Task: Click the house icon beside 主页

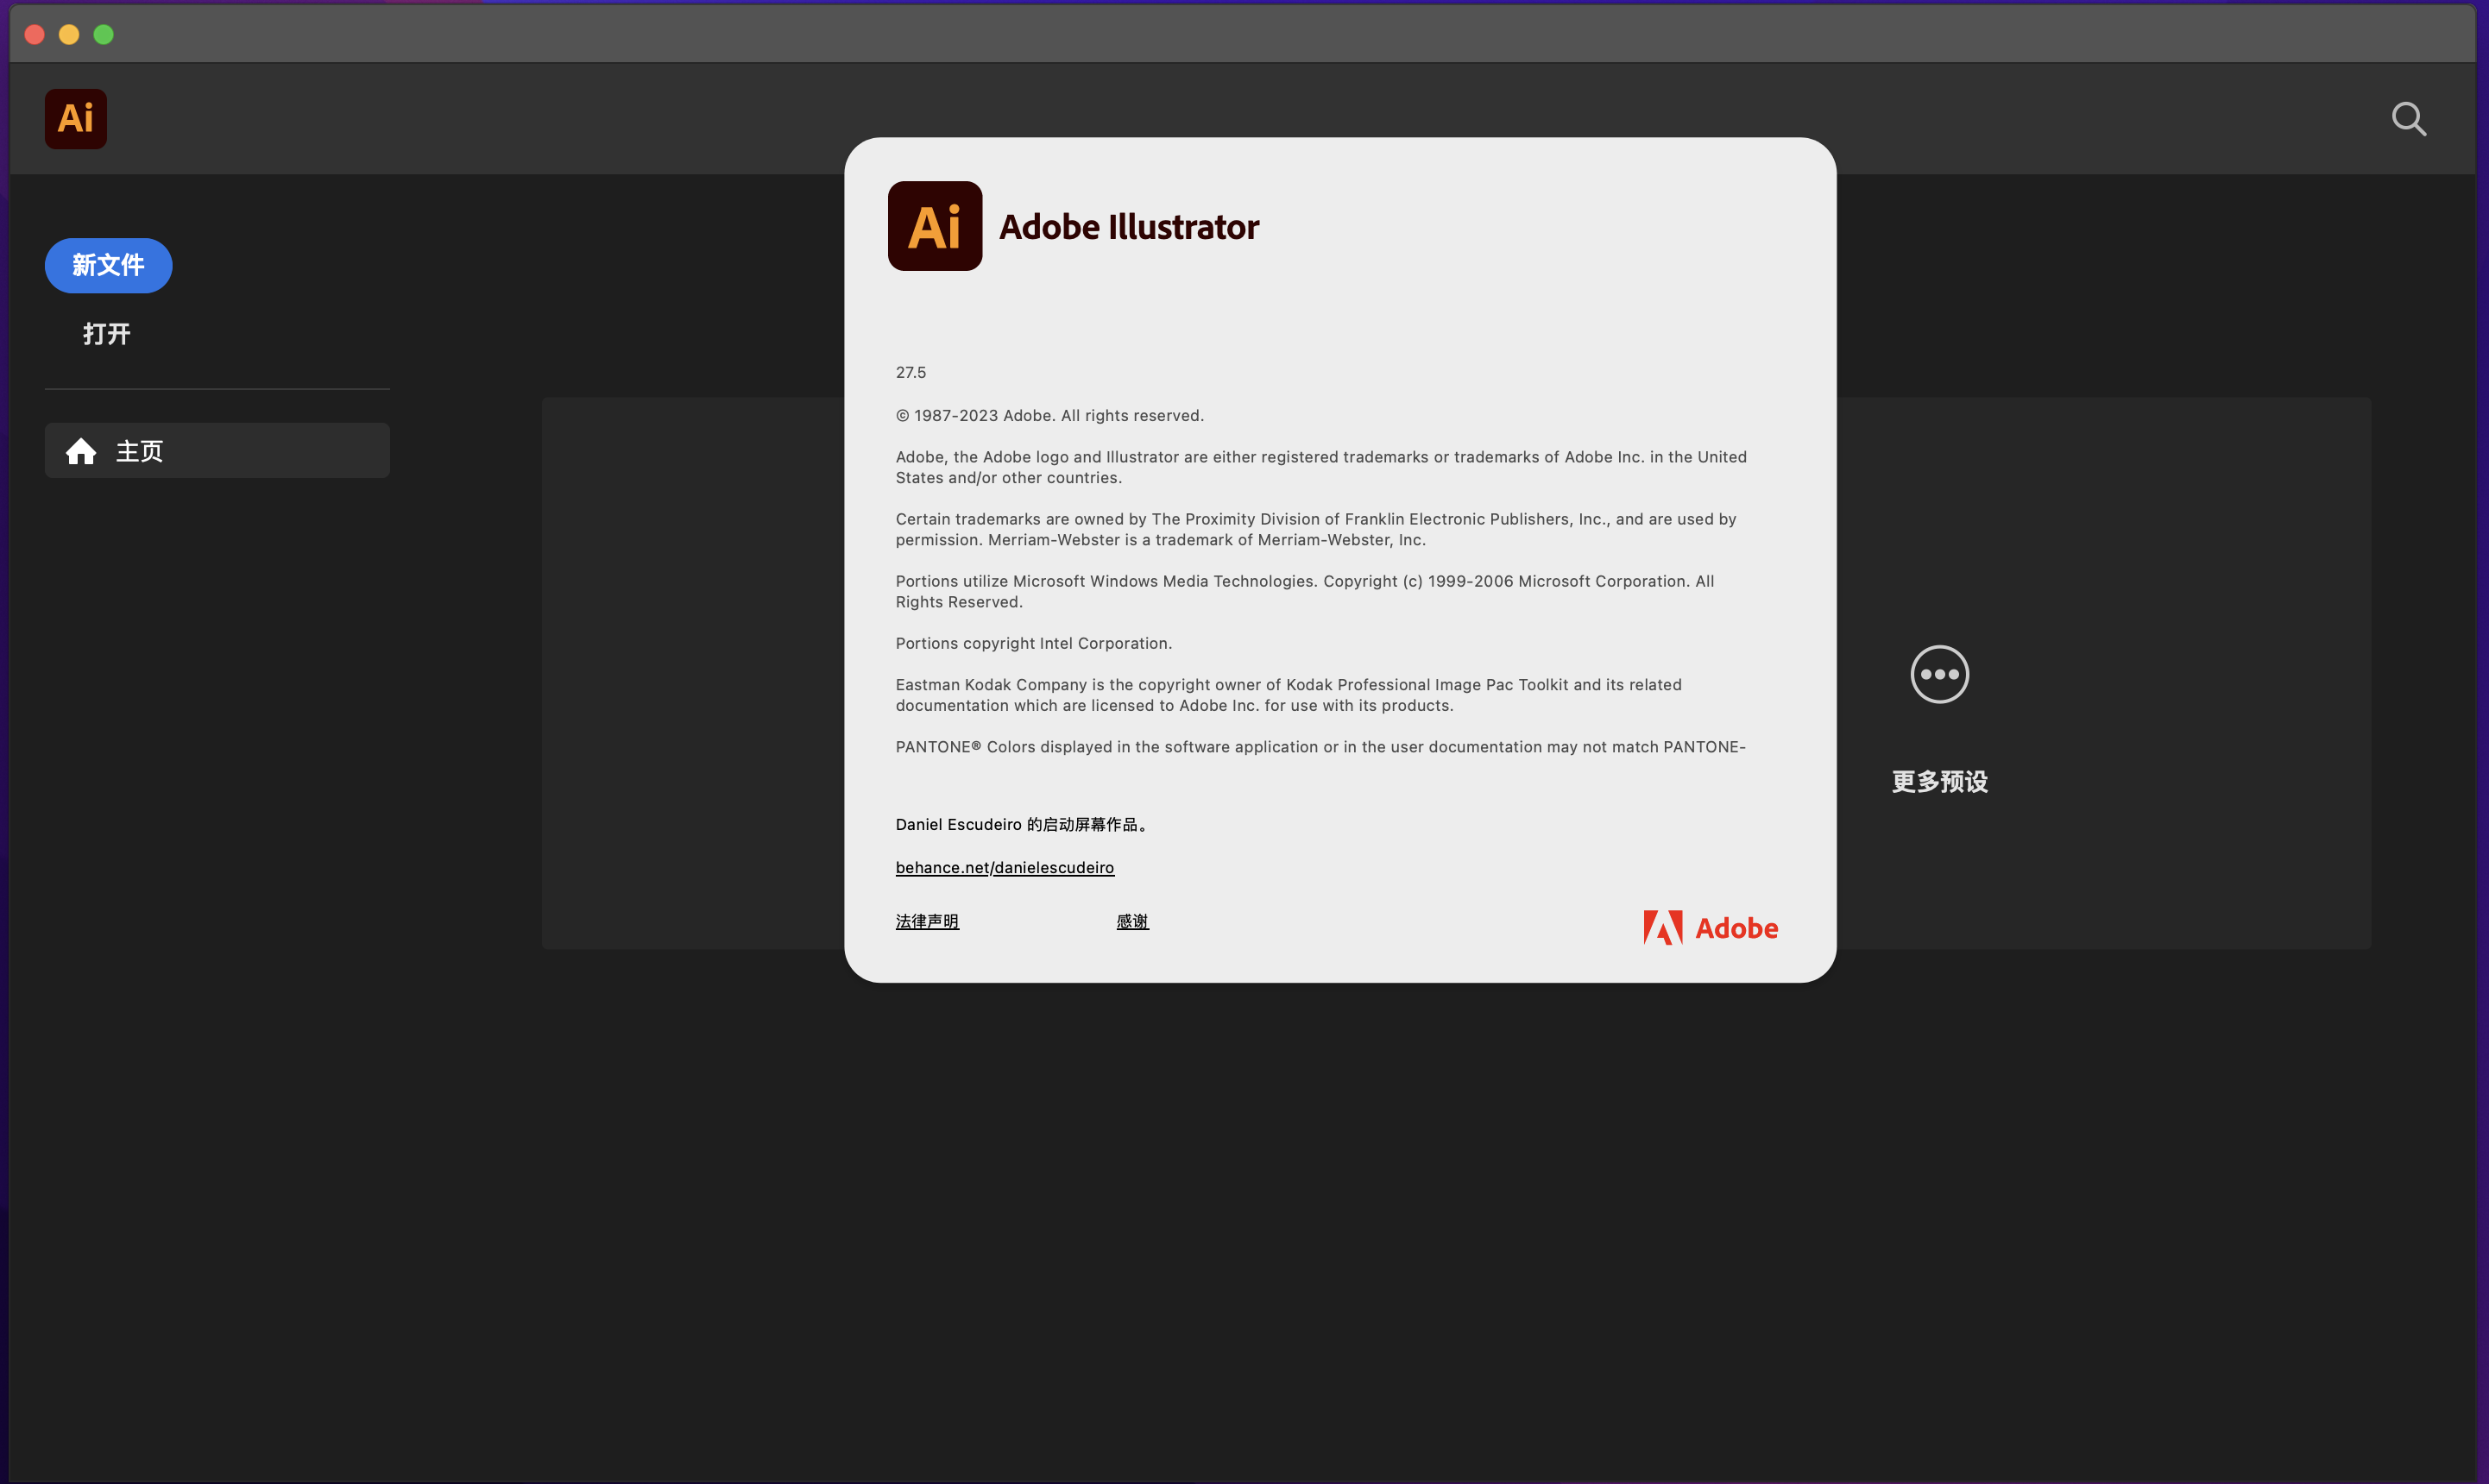Action: click(x=81, y=452)
